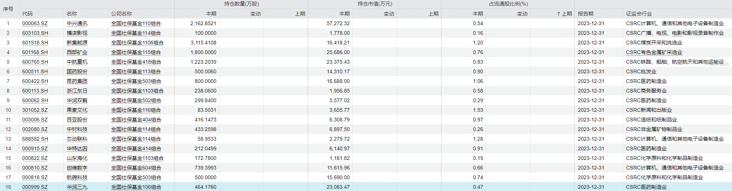The width and height of the screenshot is (732, 191).
Task: Open holder 全国社保基金116组合
Action: point(136,110)
